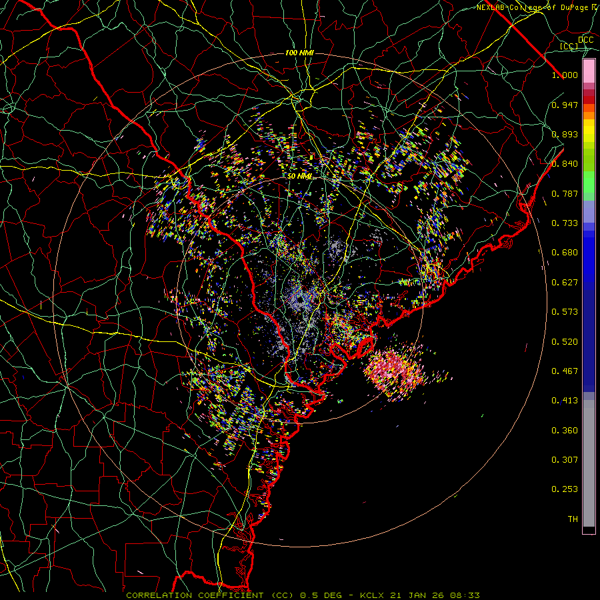Select the 0.840 legend value
600x600 pixels.
click(565, 163)
